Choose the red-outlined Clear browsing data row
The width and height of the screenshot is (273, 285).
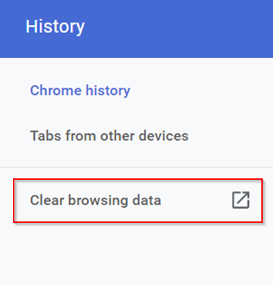pyautogui.click(x=138, y=200)
